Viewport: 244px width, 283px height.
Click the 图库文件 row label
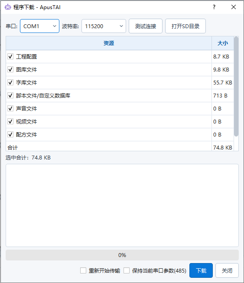[26, 70]
